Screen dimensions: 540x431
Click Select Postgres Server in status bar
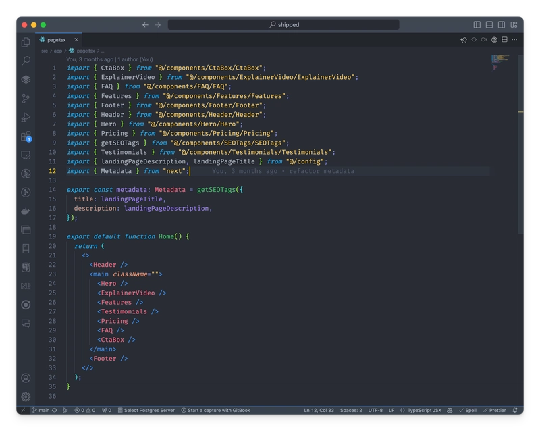point(146,410)
